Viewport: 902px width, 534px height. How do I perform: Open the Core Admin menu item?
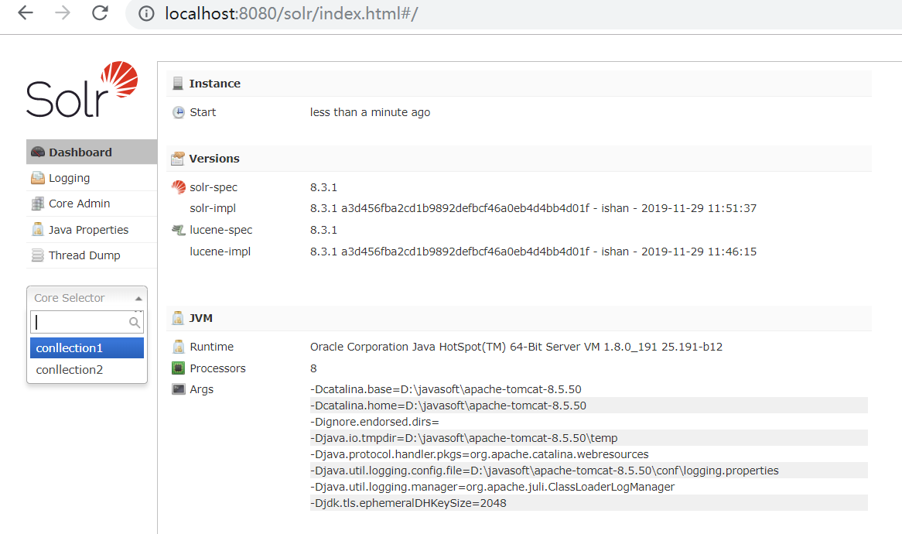91,204
